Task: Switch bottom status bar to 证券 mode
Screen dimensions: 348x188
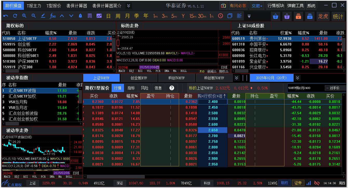Action: [x=298, y=183]
